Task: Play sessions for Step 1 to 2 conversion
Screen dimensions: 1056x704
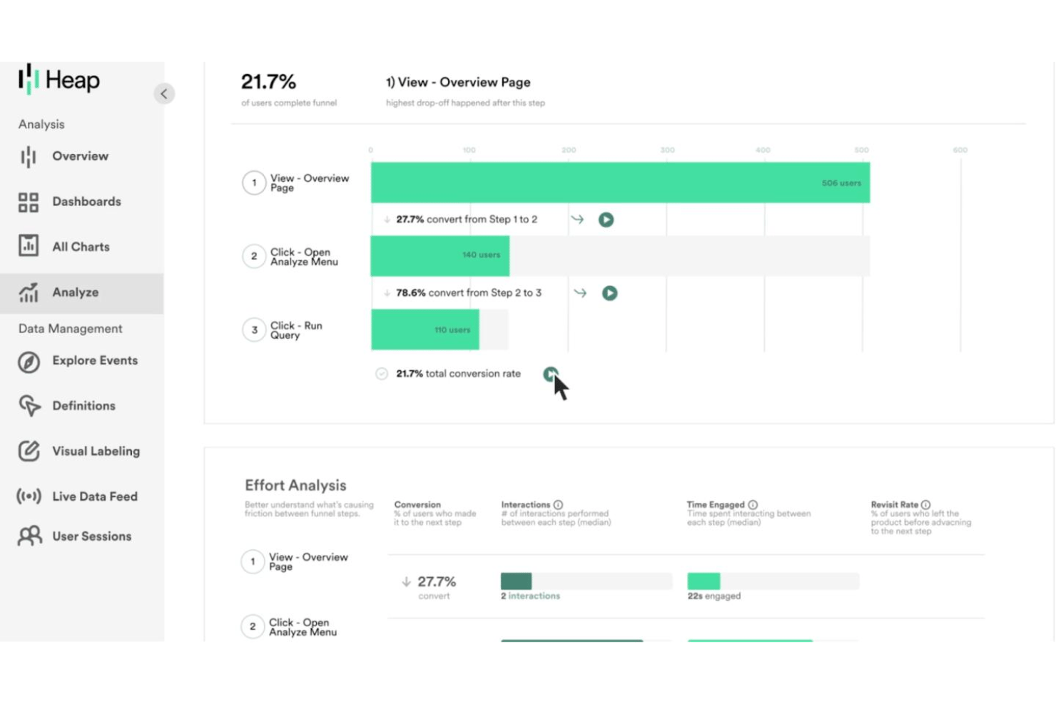Action: point(606,220)
